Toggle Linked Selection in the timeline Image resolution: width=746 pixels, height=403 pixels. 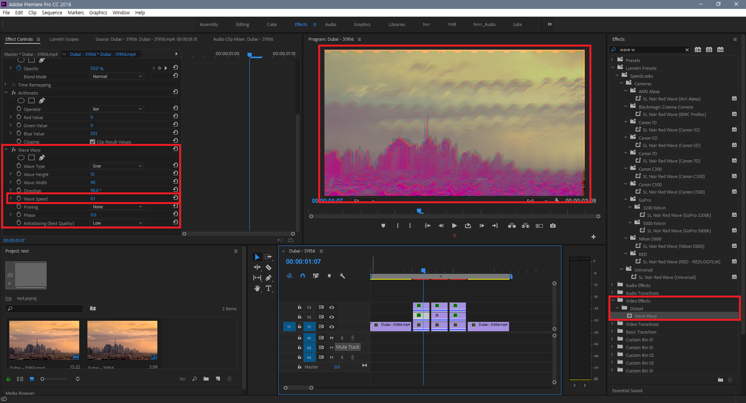316,276
